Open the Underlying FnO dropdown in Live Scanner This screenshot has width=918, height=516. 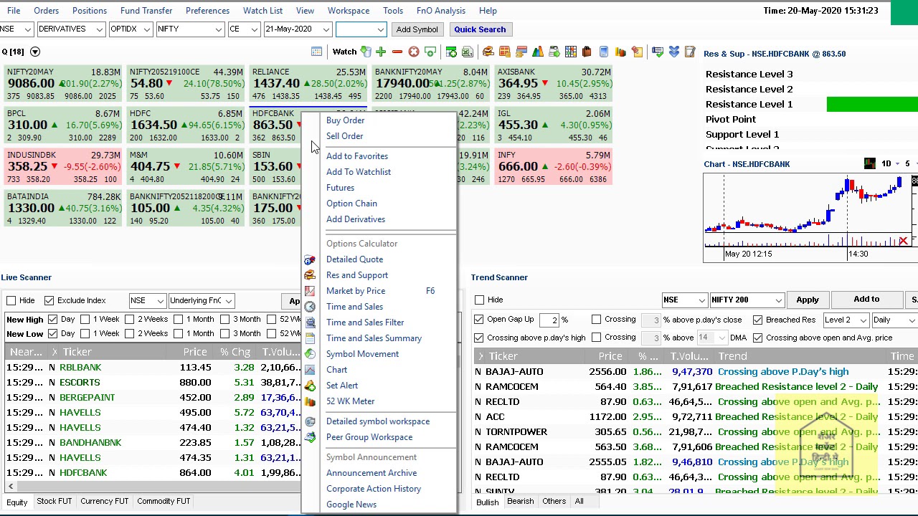pos(200,300)
